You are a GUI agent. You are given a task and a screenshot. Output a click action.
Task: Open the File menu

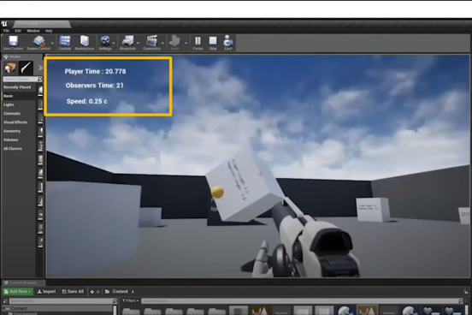(x=6, y=31)
